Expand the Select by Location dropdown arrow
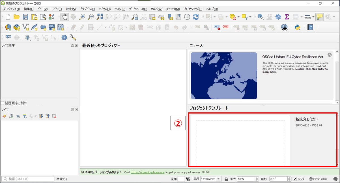 coord(250,17)
